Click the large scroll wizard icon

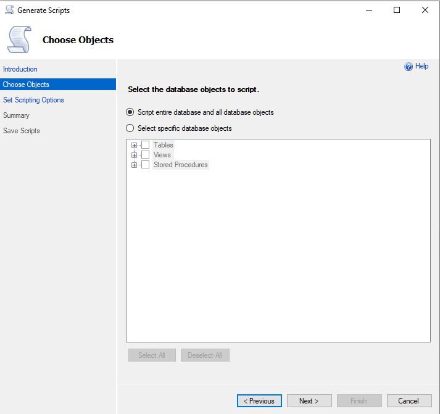tap(19, 39)
